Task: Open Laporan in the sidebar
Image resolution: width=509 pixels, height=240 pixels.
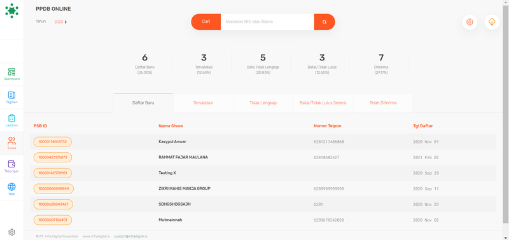Action: [11, 120]
